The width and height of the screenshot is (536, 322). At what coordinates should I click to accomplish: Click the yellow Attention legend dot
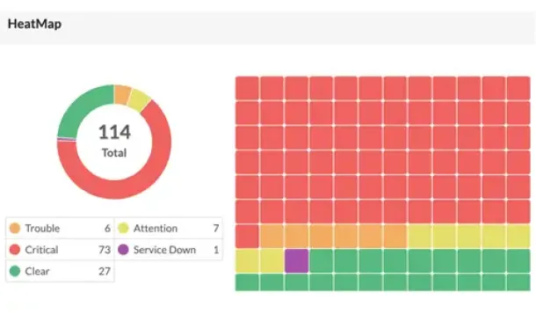click(x=123, y=228)
